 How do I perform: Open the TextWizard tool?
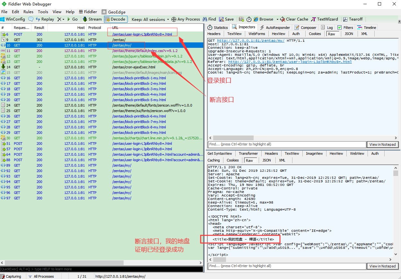324,19
